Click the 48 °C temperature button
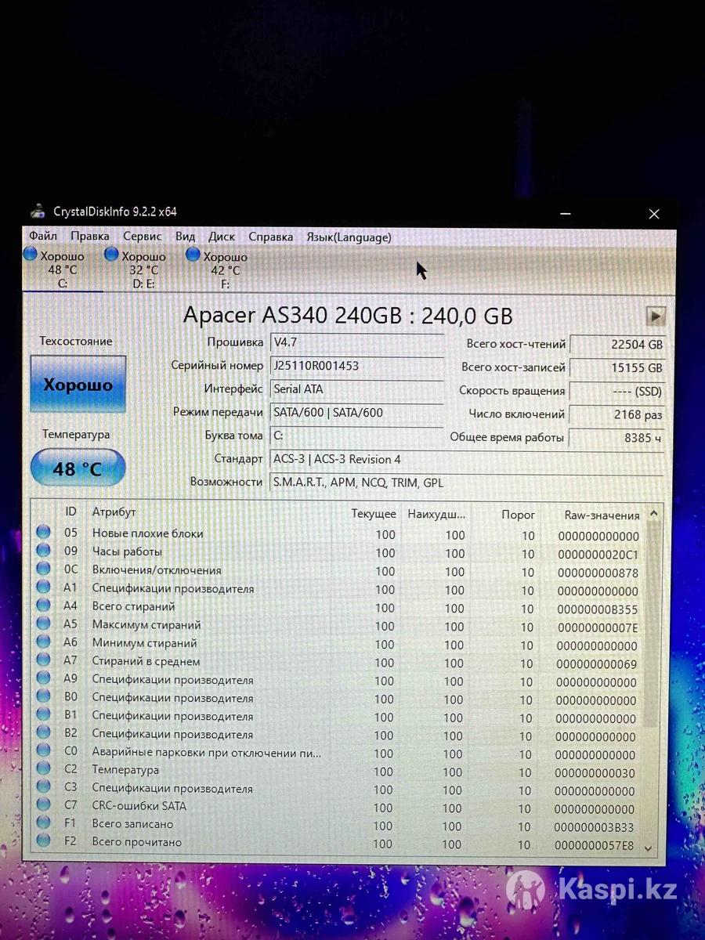Viewport: 705px width, 940px height. (78, 469)
